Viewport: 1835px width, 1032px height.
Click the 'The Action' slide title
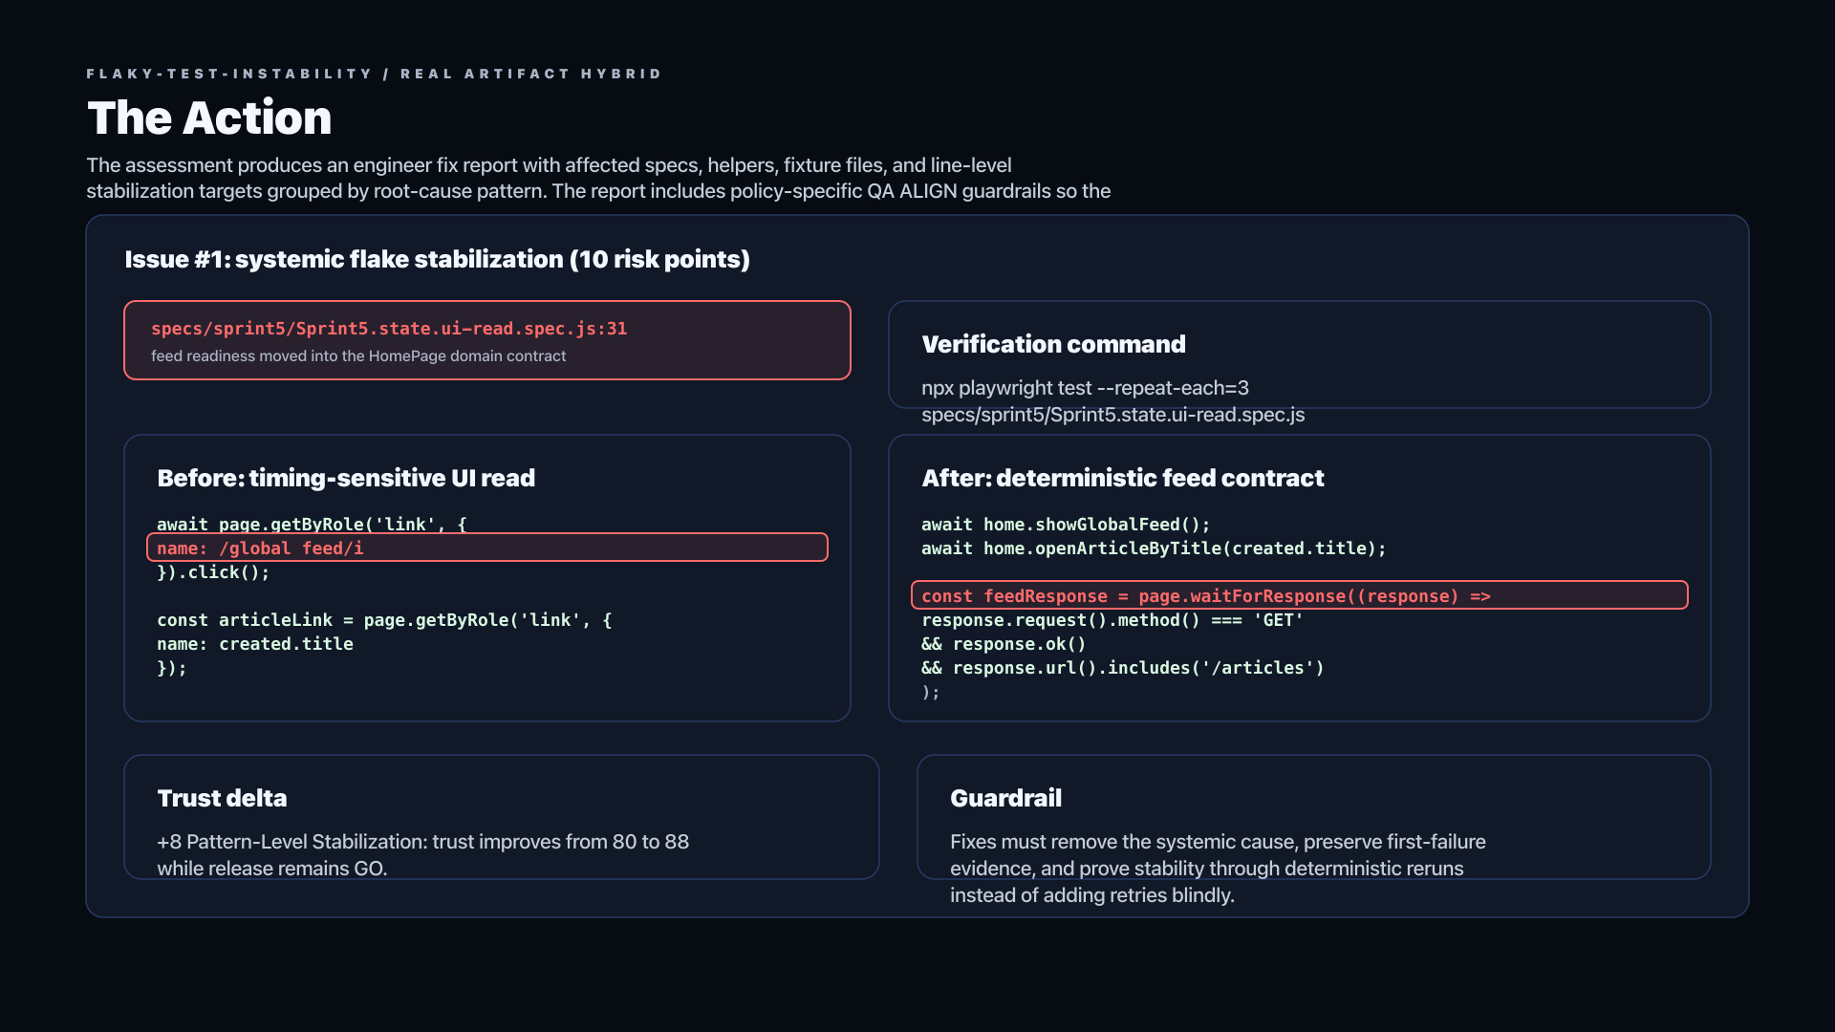point(209,118)
